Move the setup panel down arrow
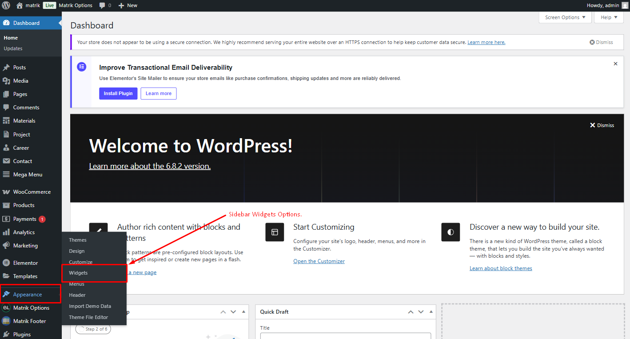This screenshot has width=630, height=339. tap(233, 312)
